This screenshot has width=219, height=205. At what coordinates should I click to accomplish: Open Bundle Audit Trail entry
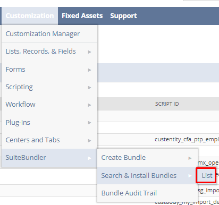(x=147, y=193)
